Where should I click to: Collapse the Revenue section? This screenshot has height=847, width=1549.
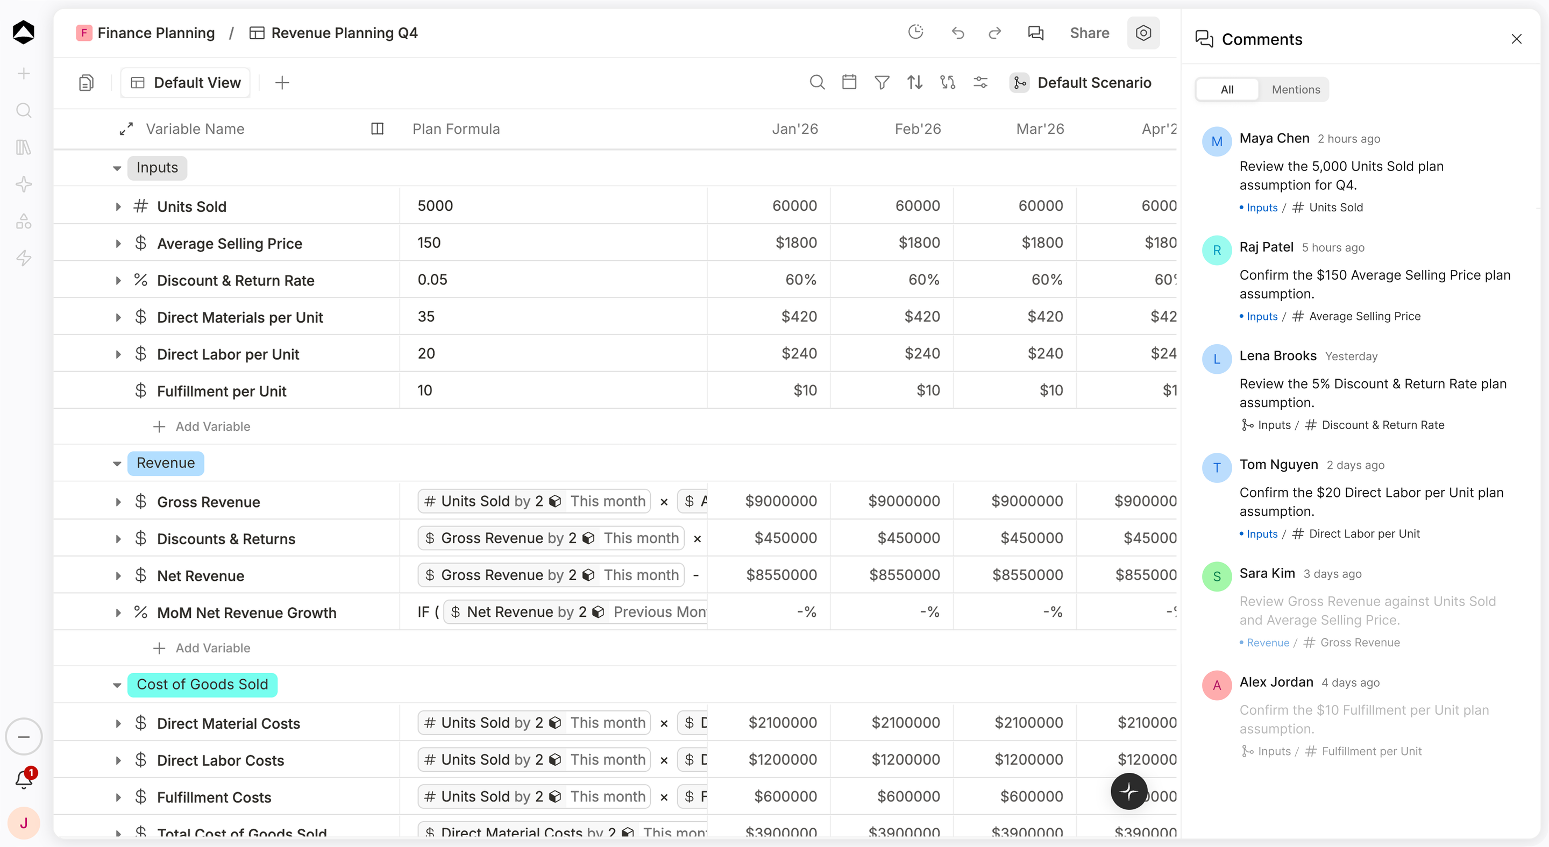click(117, 464)
